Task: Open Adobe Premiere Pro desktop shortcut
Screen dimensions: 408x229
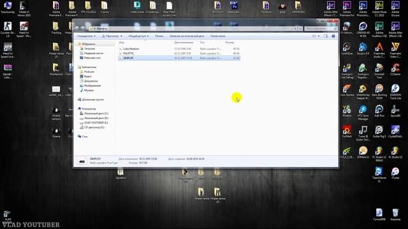Action: click(347, 8)
